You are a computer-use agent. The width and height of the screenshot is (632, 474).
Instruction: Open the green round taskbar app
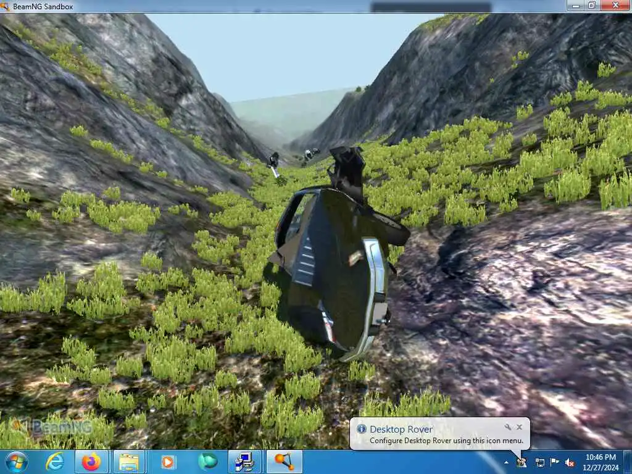click(207, 462)
